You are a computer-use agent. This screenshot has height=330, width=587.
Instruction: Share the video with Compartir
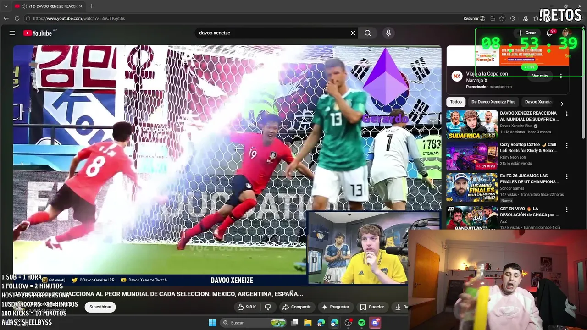[296, 307]
